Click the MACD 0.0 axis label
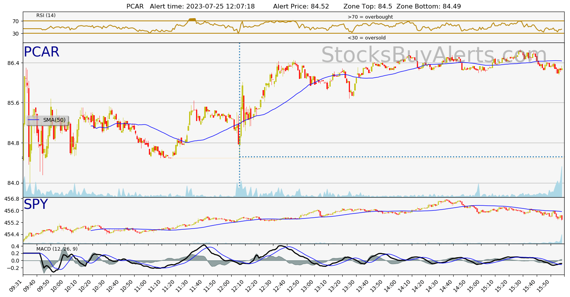The image size is (570, 297). [15, 261]
